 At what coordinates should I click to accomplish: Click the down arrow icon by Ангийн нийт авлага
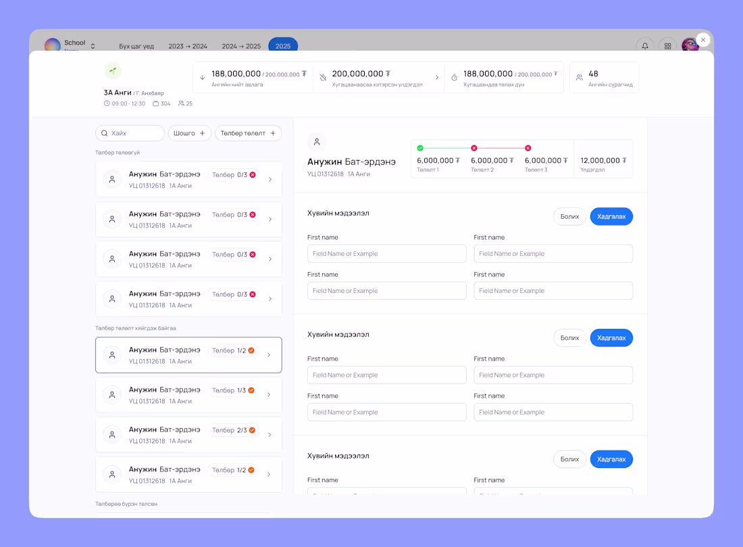coord(203,77)
